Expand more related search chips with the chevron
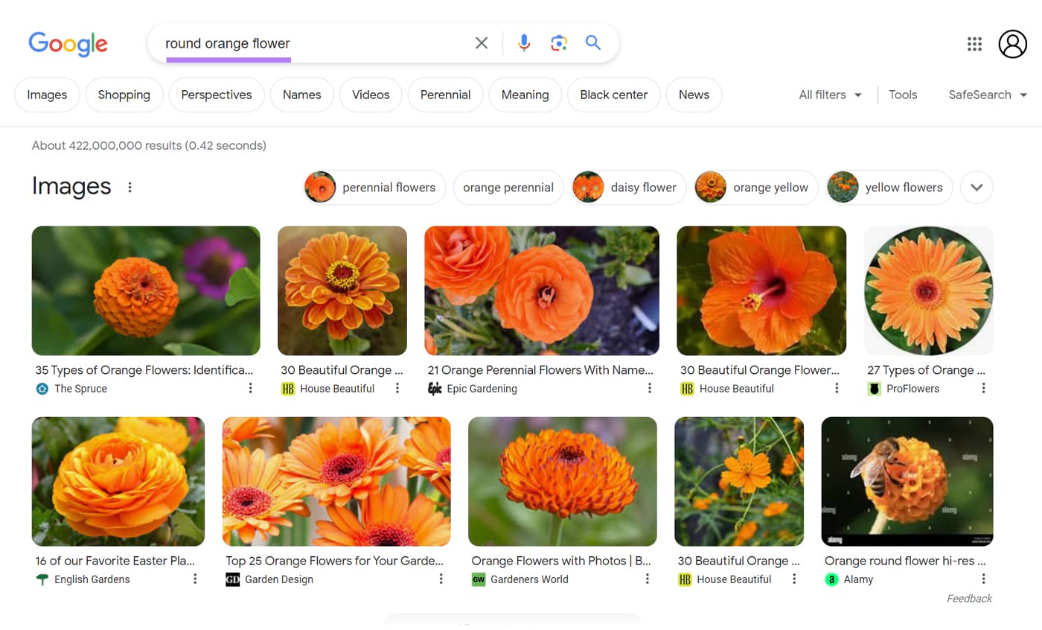The image size is (1042, 630). (977, 187)
